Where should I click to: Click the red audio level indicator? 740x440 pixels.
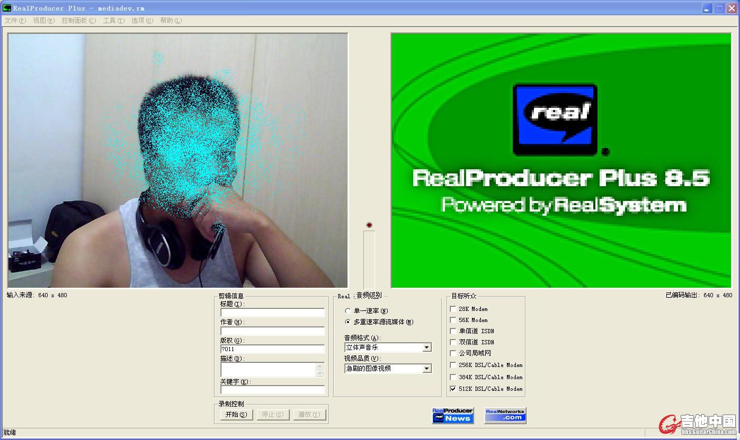(369, 225)
